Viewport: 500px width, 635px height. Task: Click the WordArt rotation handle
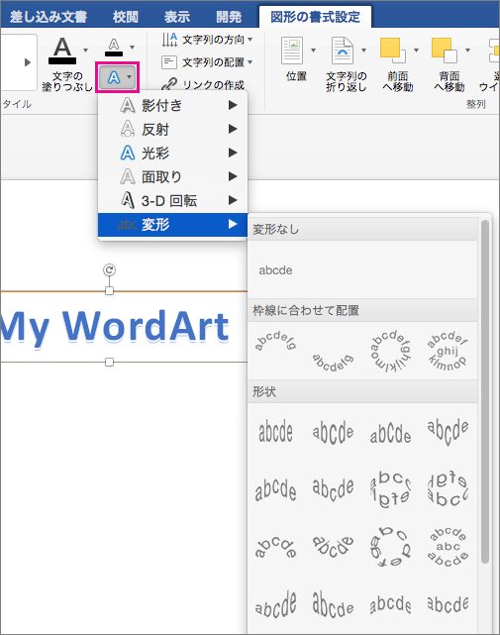click(x=109, y=269)
